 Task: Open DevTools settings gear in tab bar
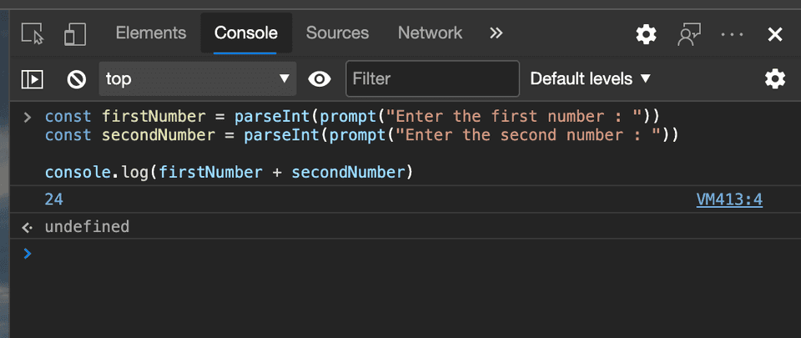click(647, 33)
